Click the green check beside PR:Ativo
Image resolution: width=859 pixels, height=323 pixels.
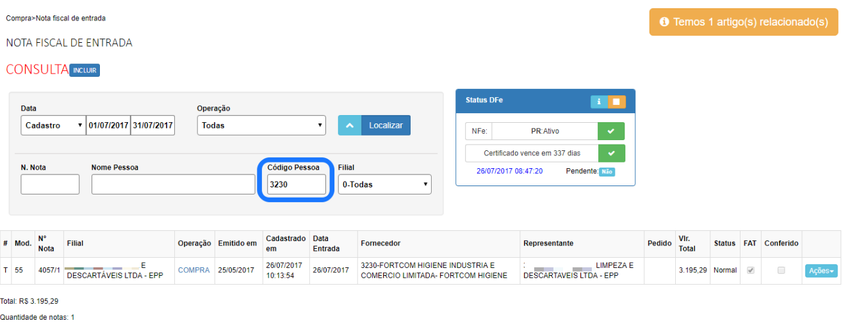611,131
